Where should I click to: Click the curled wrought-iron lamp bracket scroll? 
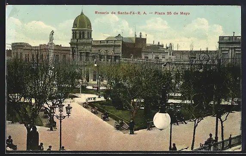pos(204,57)
